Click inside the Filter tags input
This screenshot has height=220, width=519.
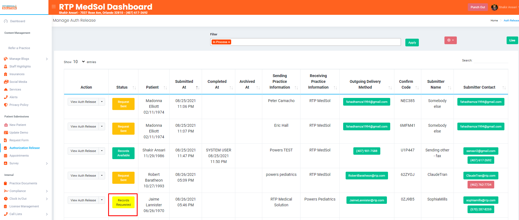pos(305,42)
